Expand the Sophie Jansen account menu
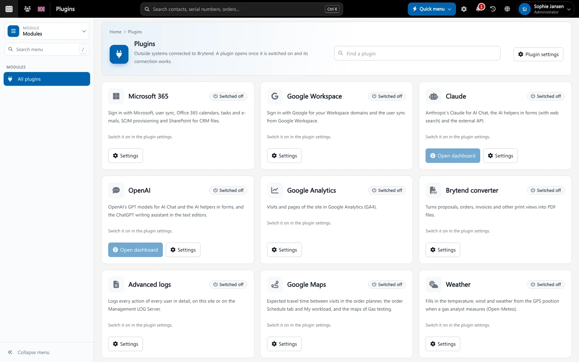The height and width of the screenshot is (362, 579). [545, 9]
